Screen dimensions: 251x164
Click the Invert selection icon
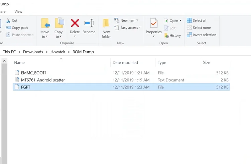[189, 35]
